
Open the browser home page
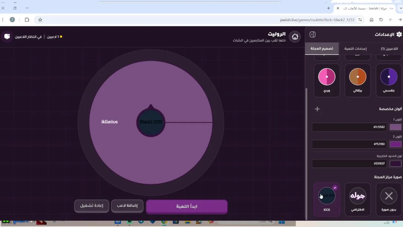tap(372, 20)
